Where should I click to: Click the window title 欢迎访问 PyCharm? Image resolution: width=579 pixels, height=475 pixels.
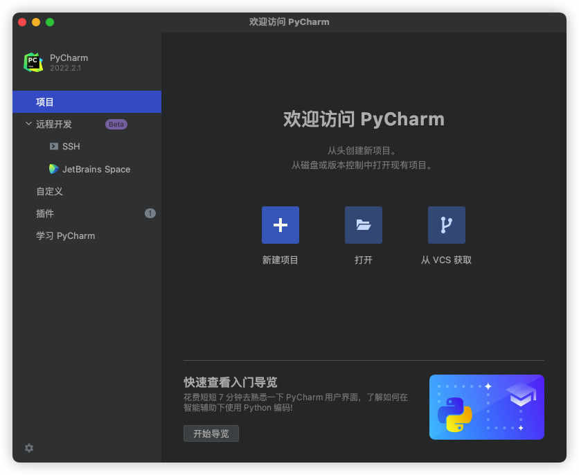[289, 21]
